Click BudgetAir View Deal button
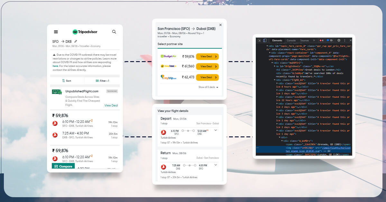 tap(207, 57)
